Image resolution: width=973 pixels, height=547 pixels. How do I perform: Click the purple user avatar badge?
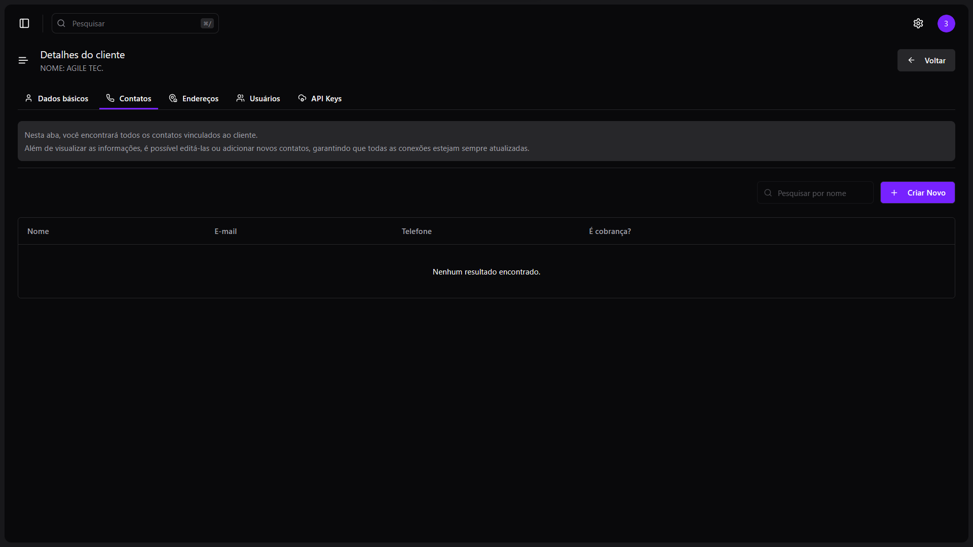[946, 23]
